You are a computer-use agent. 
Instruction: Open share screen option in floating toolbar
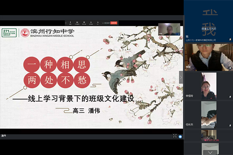pyautogui.click(x=84, y=23)
